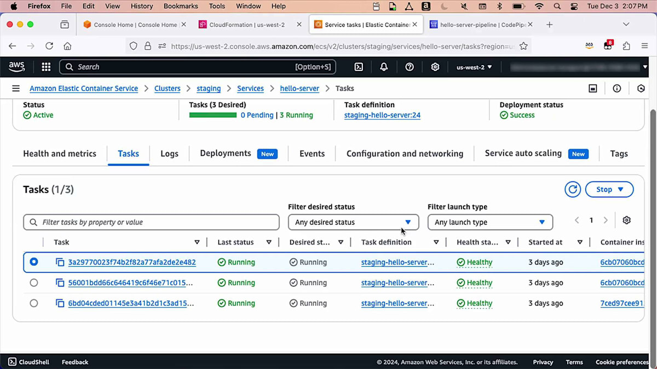Open the Firefox application hamburger menu
The width and height of the screenshot is (657, 369).
(x=645, y=46)
